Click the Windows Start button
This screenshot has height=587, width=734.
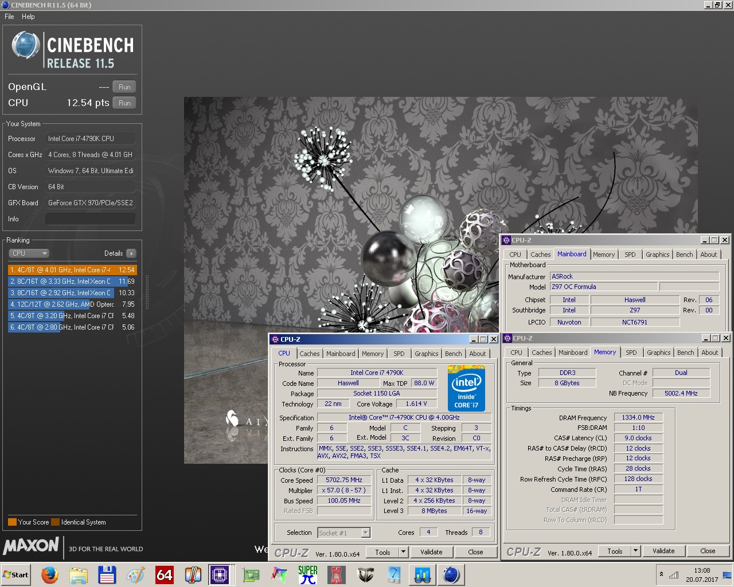coord(16,575)
